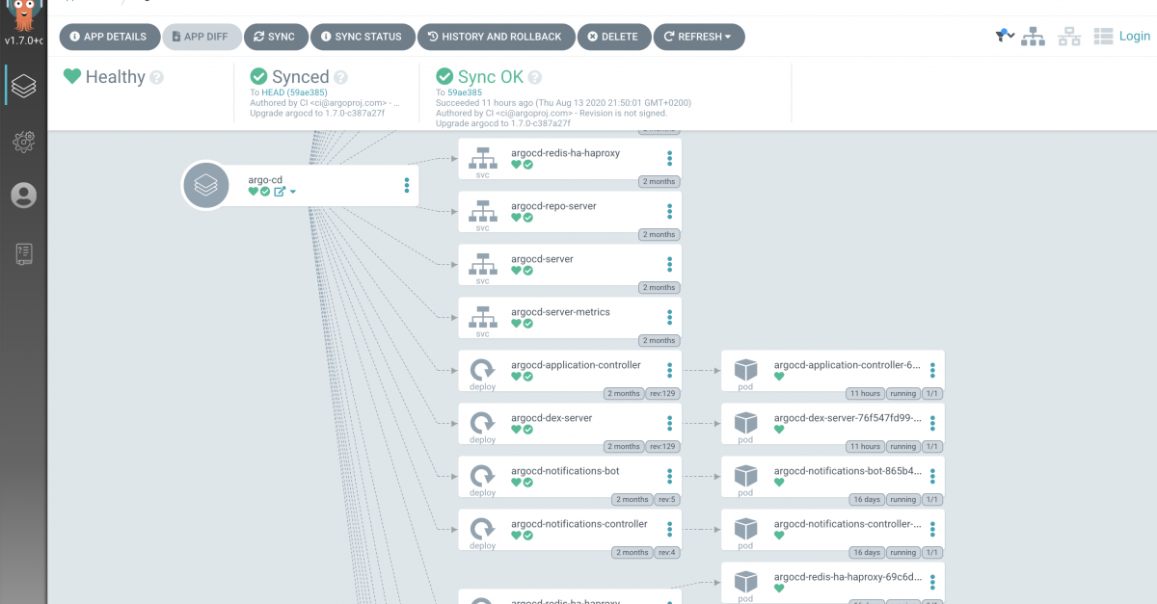This screenshot has height=604, width=1157.
Task: Click the 16 days tag on argocd-notifications-bot pod
Action: [866, 499]
